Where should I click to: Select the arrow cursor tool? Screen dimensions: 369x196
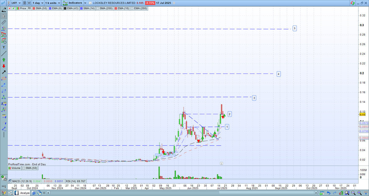[x=4, y=16]
